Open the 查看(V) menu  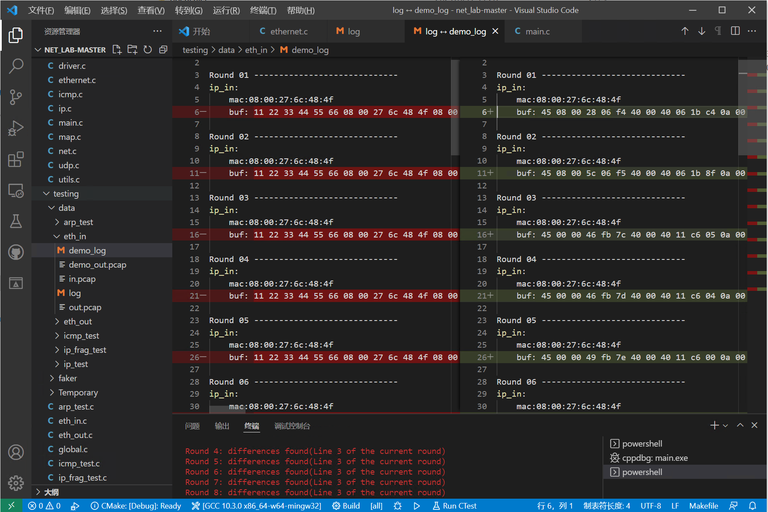click(151, 10)
